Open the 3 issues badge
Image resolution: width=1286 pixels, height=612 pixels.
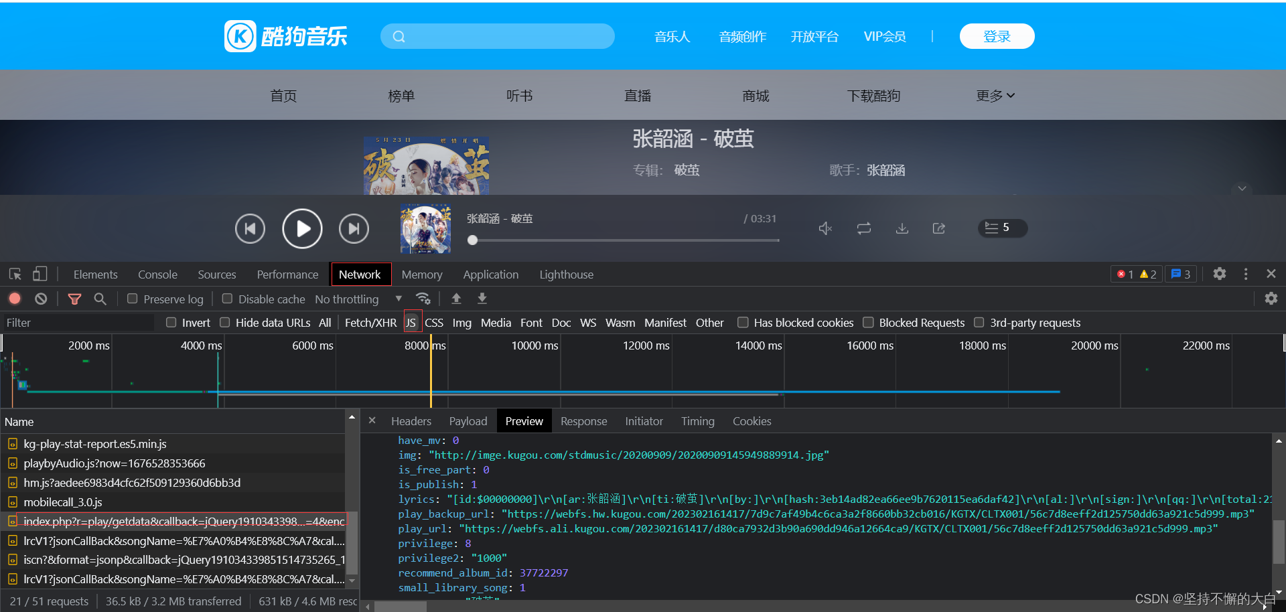click(1180, 275)
